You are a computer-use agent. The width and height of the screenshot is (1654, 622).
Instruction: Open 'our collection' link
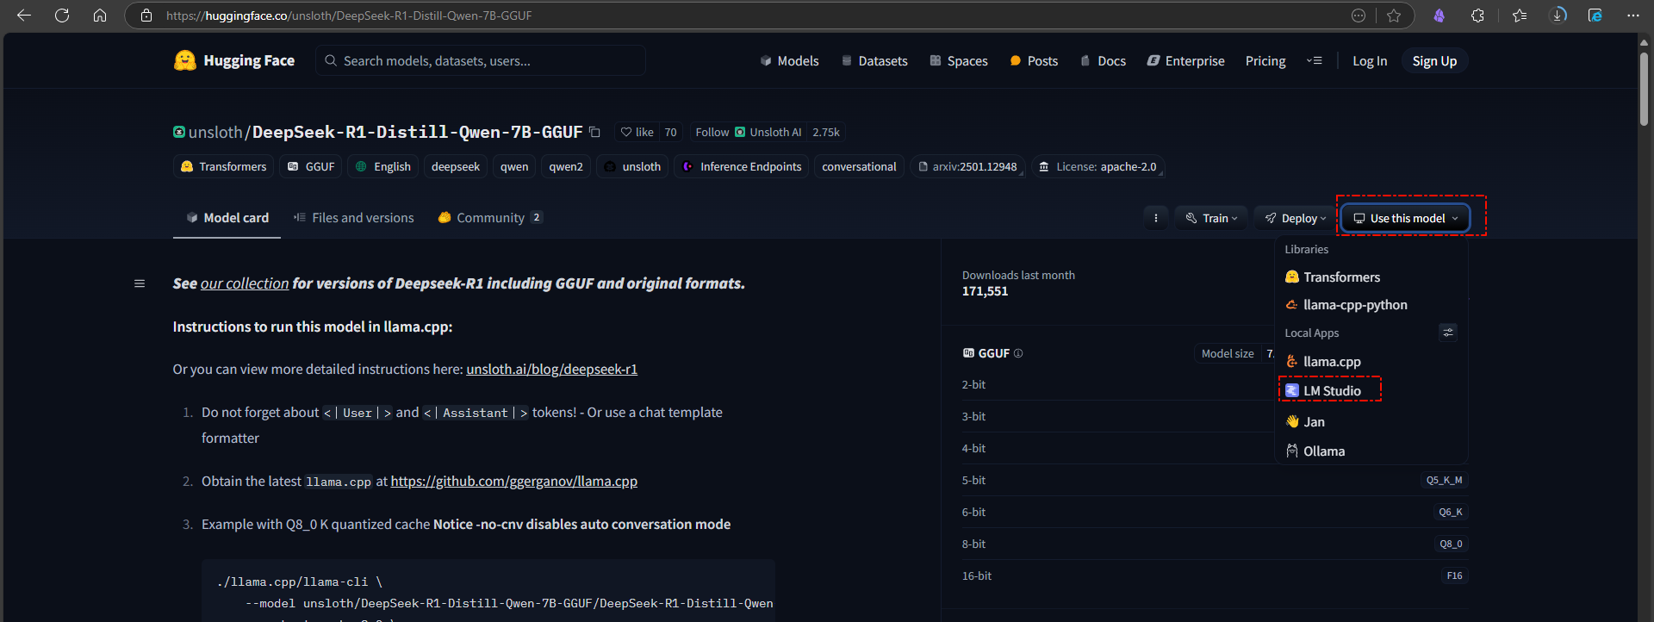[245, 283]
